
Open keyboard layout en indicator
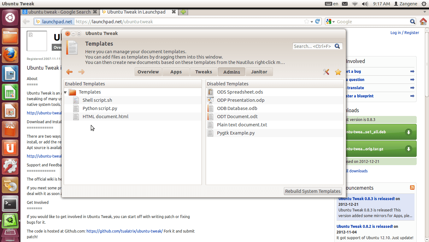click(x=332, y=4)
